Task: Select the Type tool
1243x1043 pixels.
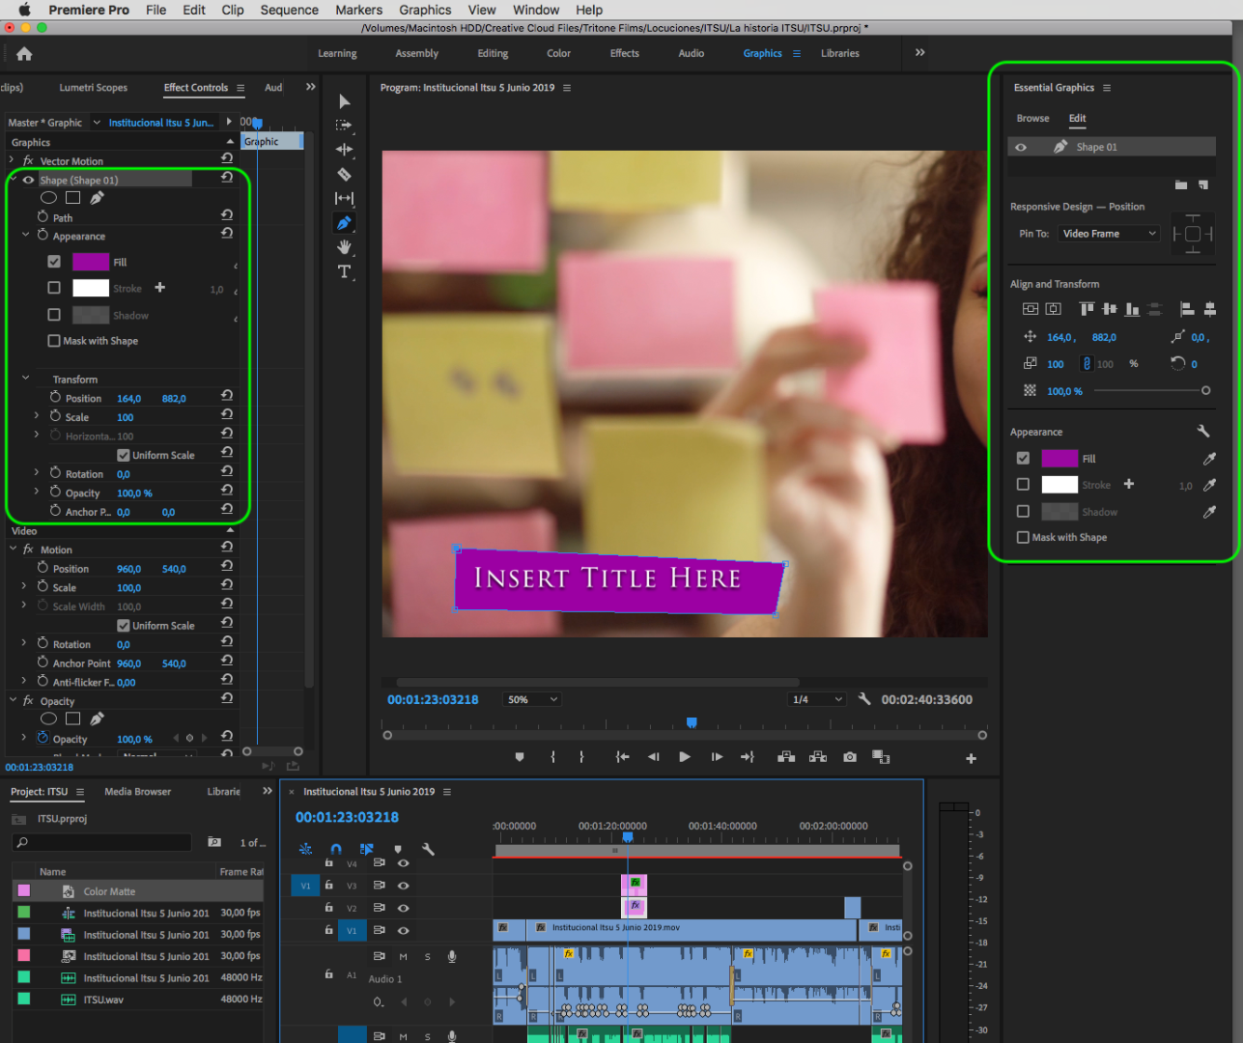Action: point(344,271)
